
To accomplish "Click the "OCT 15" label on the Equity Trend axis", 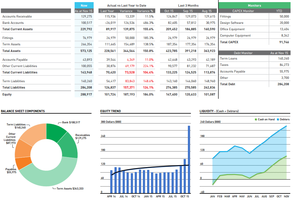I will pyautogui.click(x=185, y=196).
